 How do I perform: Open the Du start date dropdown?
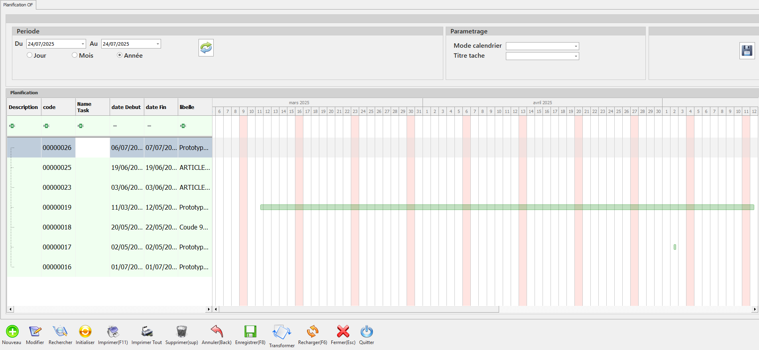click(x=83, y=44)
